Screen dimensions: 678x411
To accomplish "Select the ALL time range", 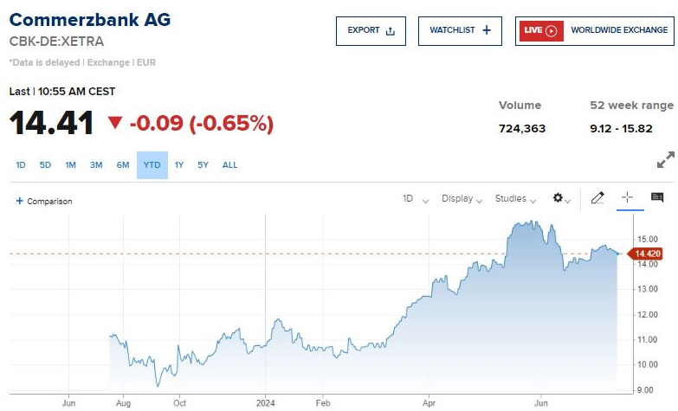I will pos(229,164).
